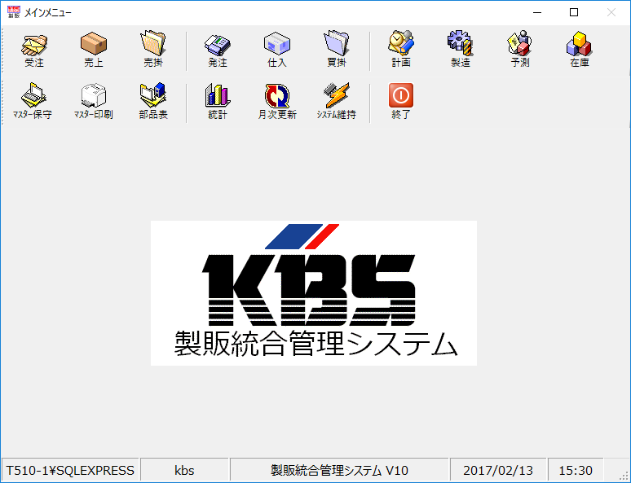Click the red 終了 exit button
The width and height of the screenshot is (631, 483).
tap(401, 102)
